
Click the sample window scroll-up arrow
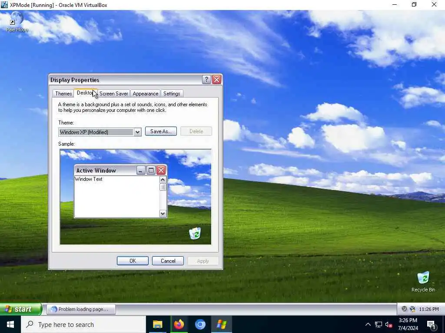pos(163,180)
